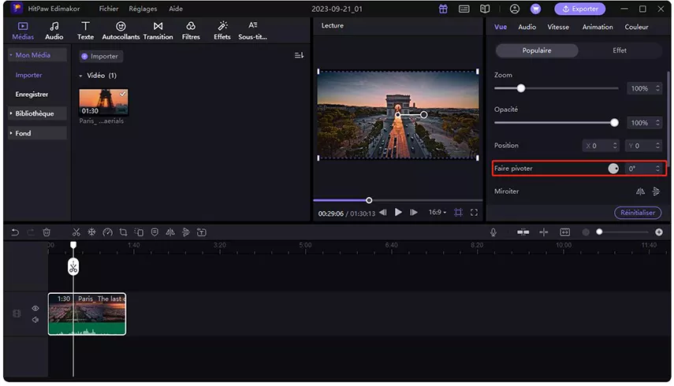Collapse the Vidéo (1) group
Viewport: 674px width, 386px height.
(81, 76)
